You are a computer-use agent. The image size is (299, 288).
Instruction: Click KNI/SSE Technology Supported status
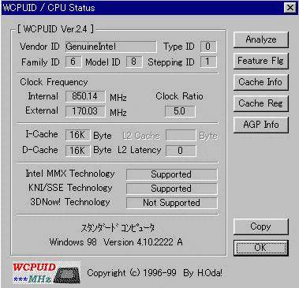(172, 189)
